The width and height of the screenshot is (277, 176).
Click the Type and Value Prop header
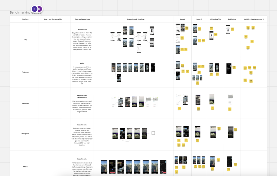82,19
